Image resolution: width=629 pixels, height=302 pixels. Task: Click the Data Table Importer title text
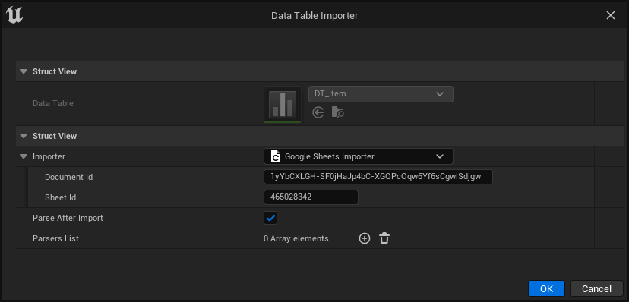coord(314,16)
